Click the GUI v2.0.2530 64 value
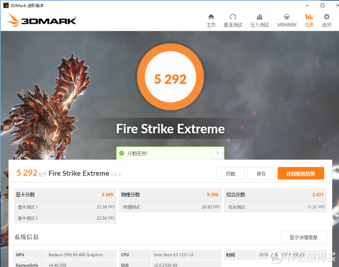The width and height of the screenshot is (339, 267). [x=166, y=265]
